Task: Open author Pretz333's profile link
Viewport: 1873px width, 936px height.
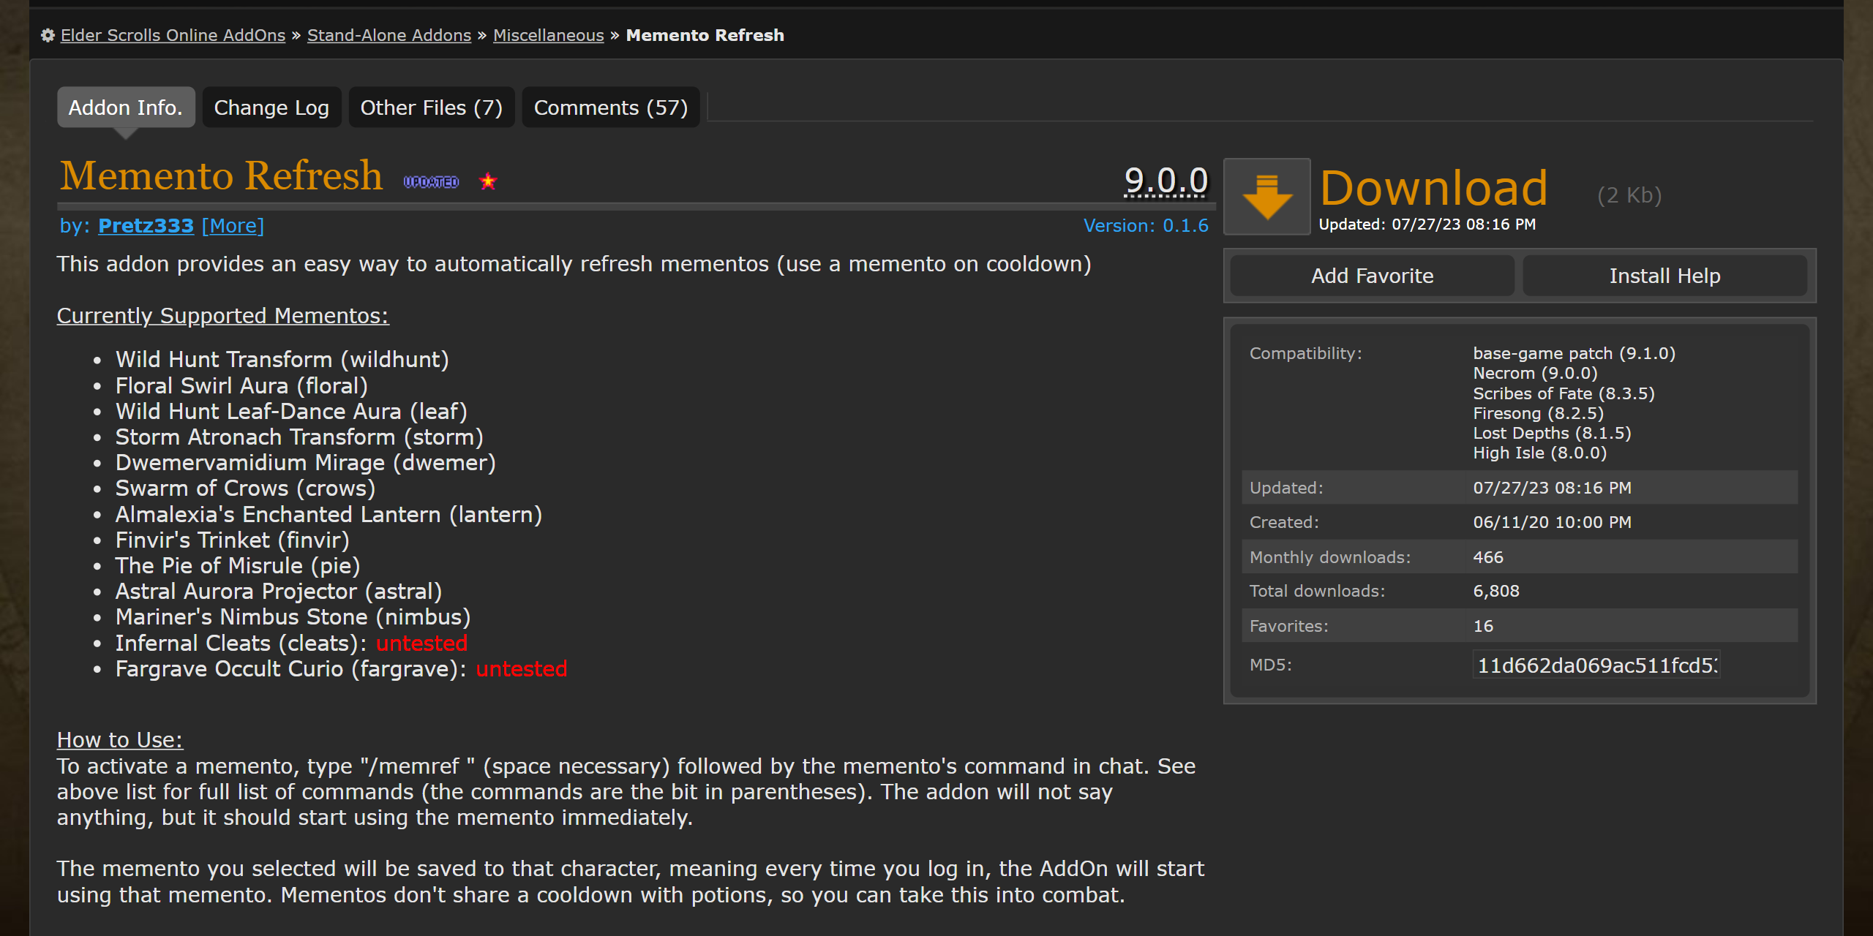Action: click(146, 225)
